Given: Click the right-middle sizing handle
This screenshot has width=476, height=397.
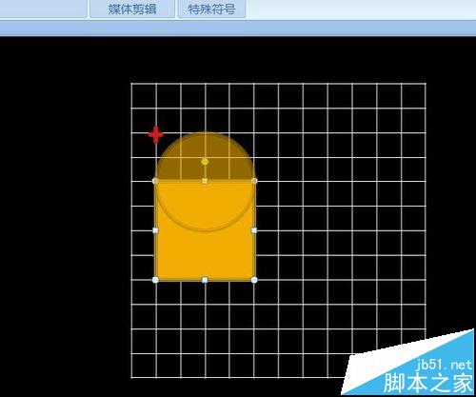Looking at the screenshot, I should click(x=254, y=230).
